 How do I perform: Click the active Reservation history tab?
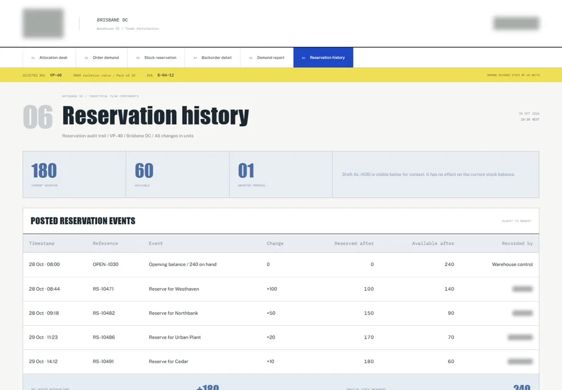pyautogui.click(x=323, y=58)
